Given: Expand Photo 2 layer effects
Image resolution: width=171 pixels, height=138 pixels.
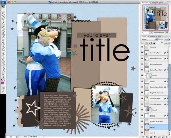Looking at the screenshot, I should (168, 81).
